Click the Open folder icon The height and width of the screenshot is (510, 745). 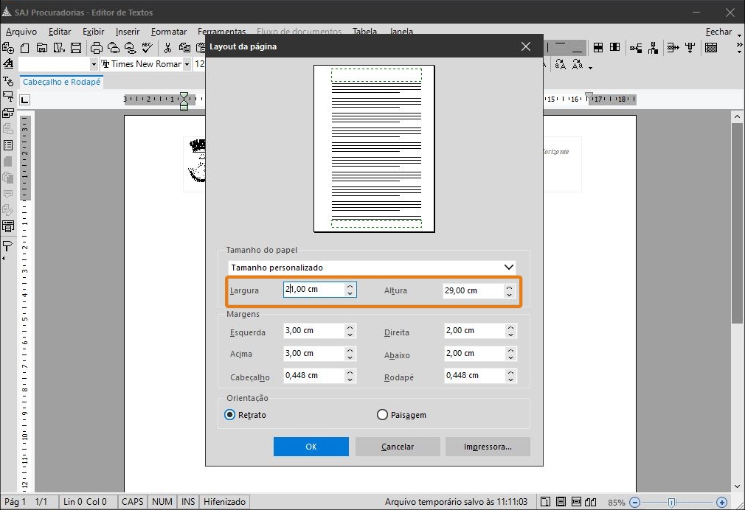coord(42,48)
